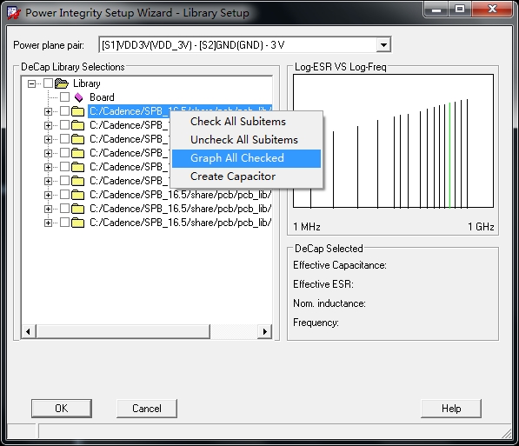519x446 pixels.
Task: Tick the checkbox of the highlighted Cadence folder row
Action: 65,111
